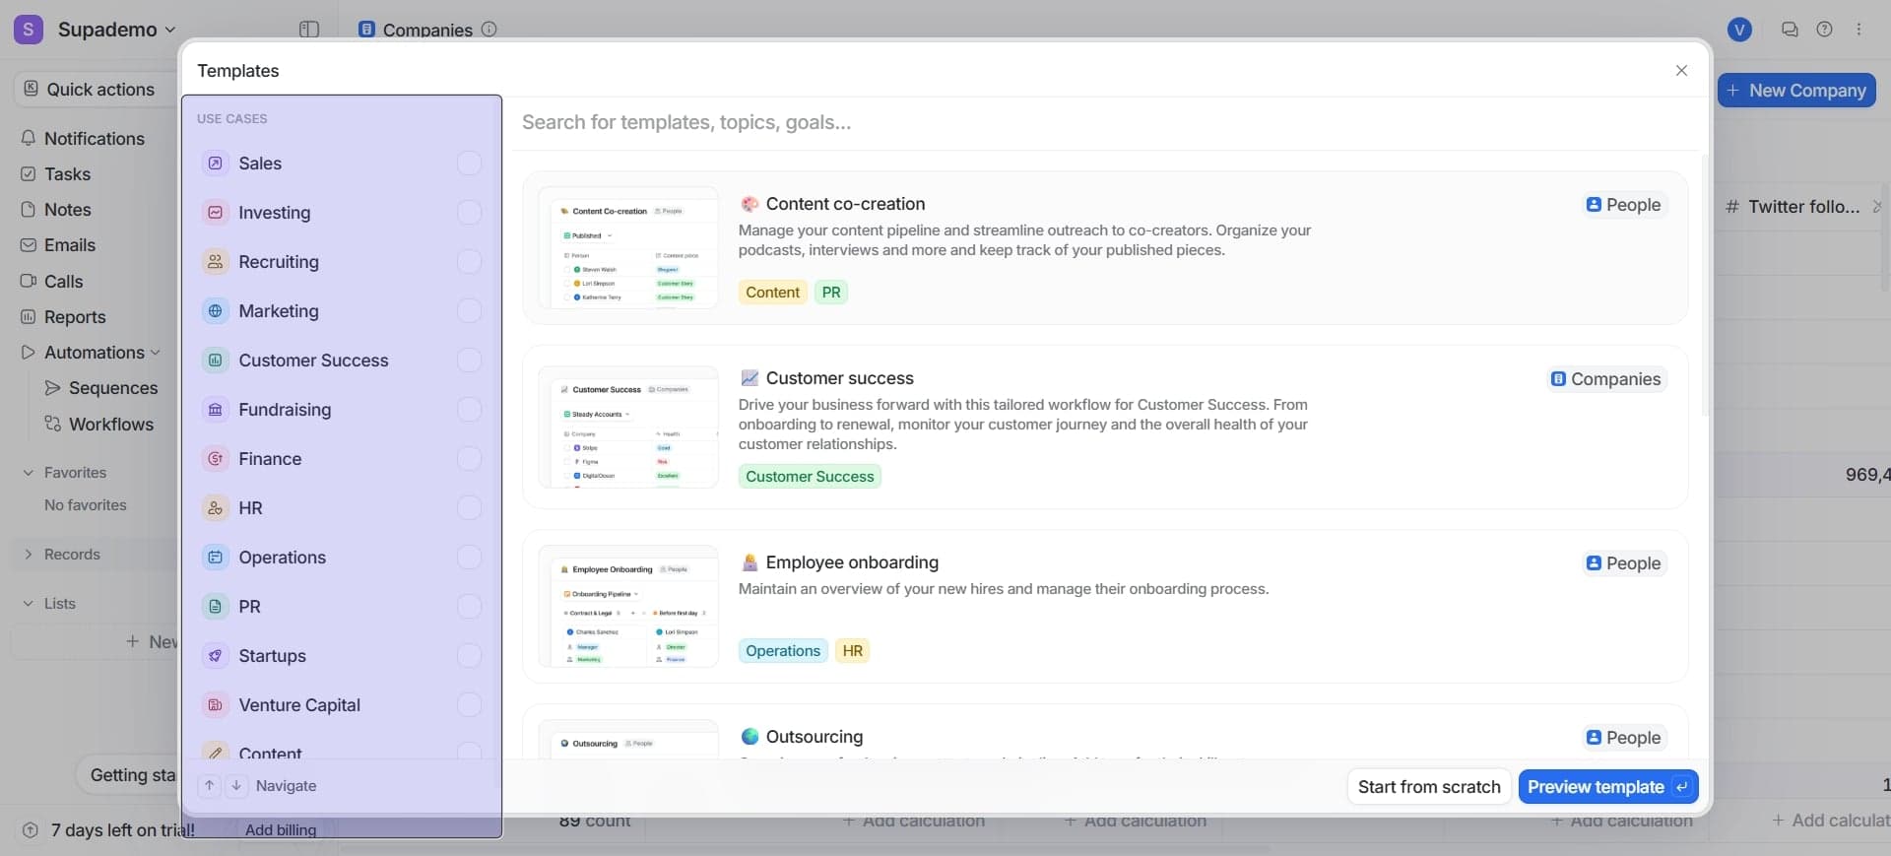
Task: Click the navigate down arrow key icon
Action: pyautogui.click(x=236, y=786)
